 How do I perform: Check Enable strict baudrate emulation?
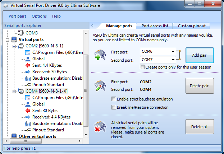(x=114, y=99)
